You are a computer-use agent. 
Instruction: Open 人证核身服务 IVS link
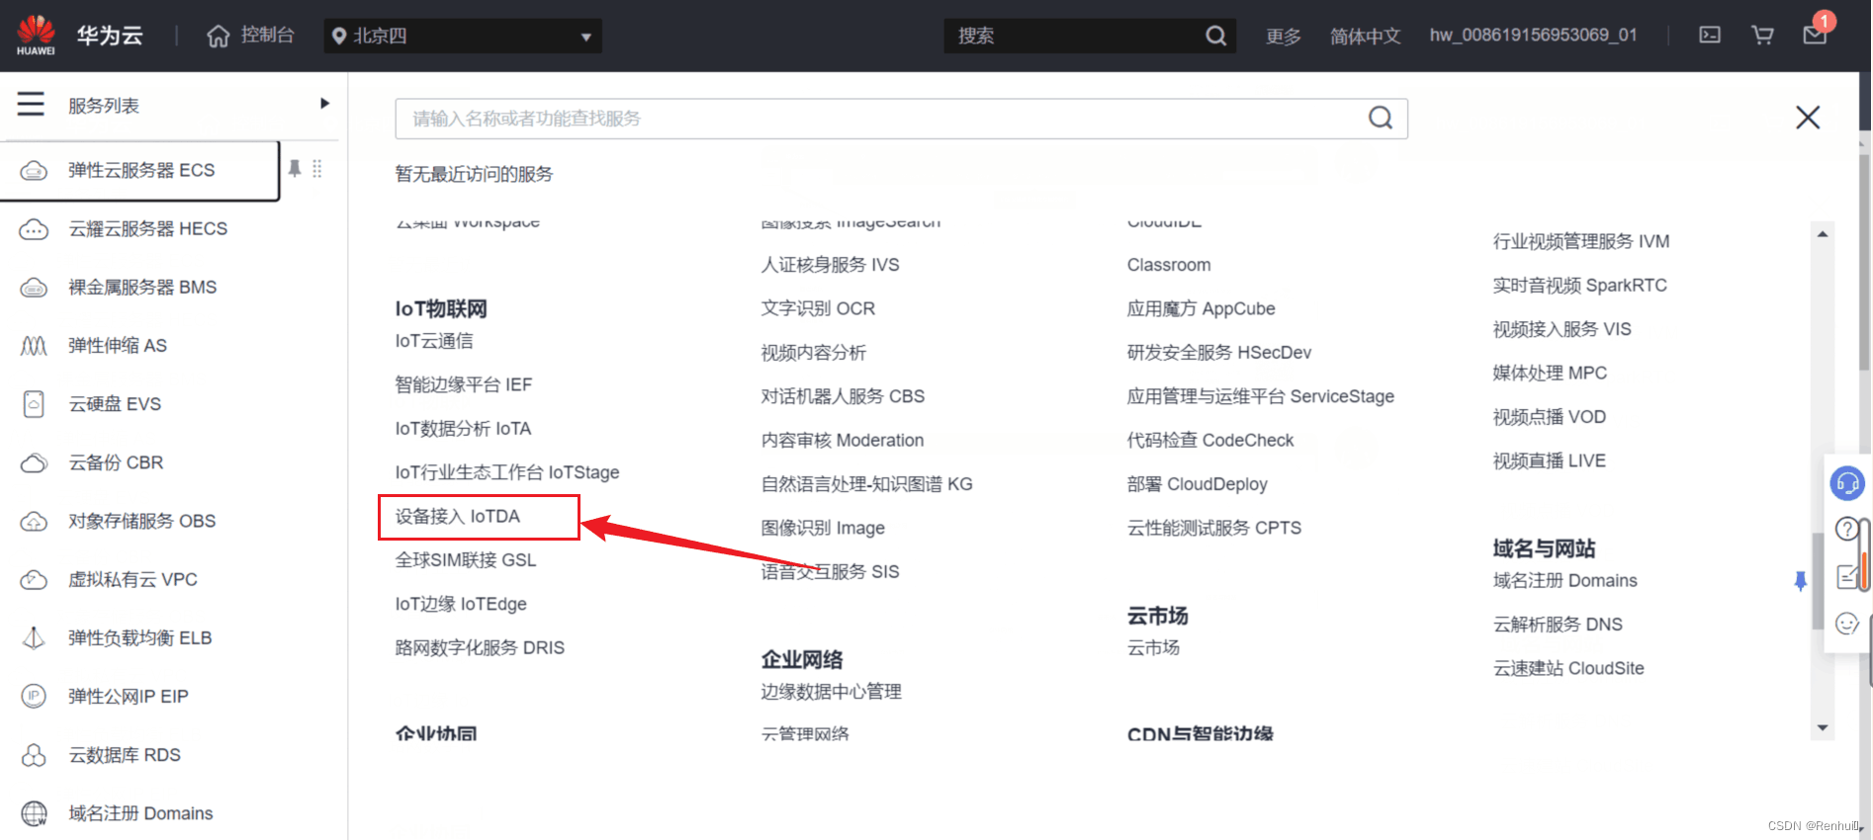click(x=831, y=265)
